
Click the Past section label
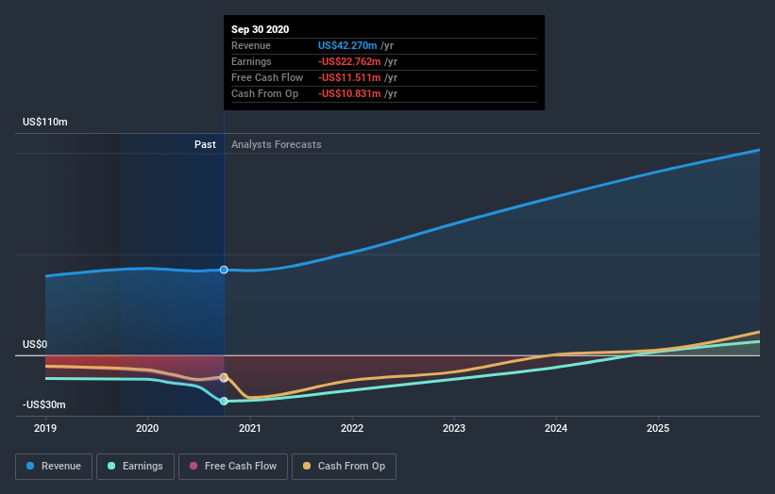click(205, 144)
